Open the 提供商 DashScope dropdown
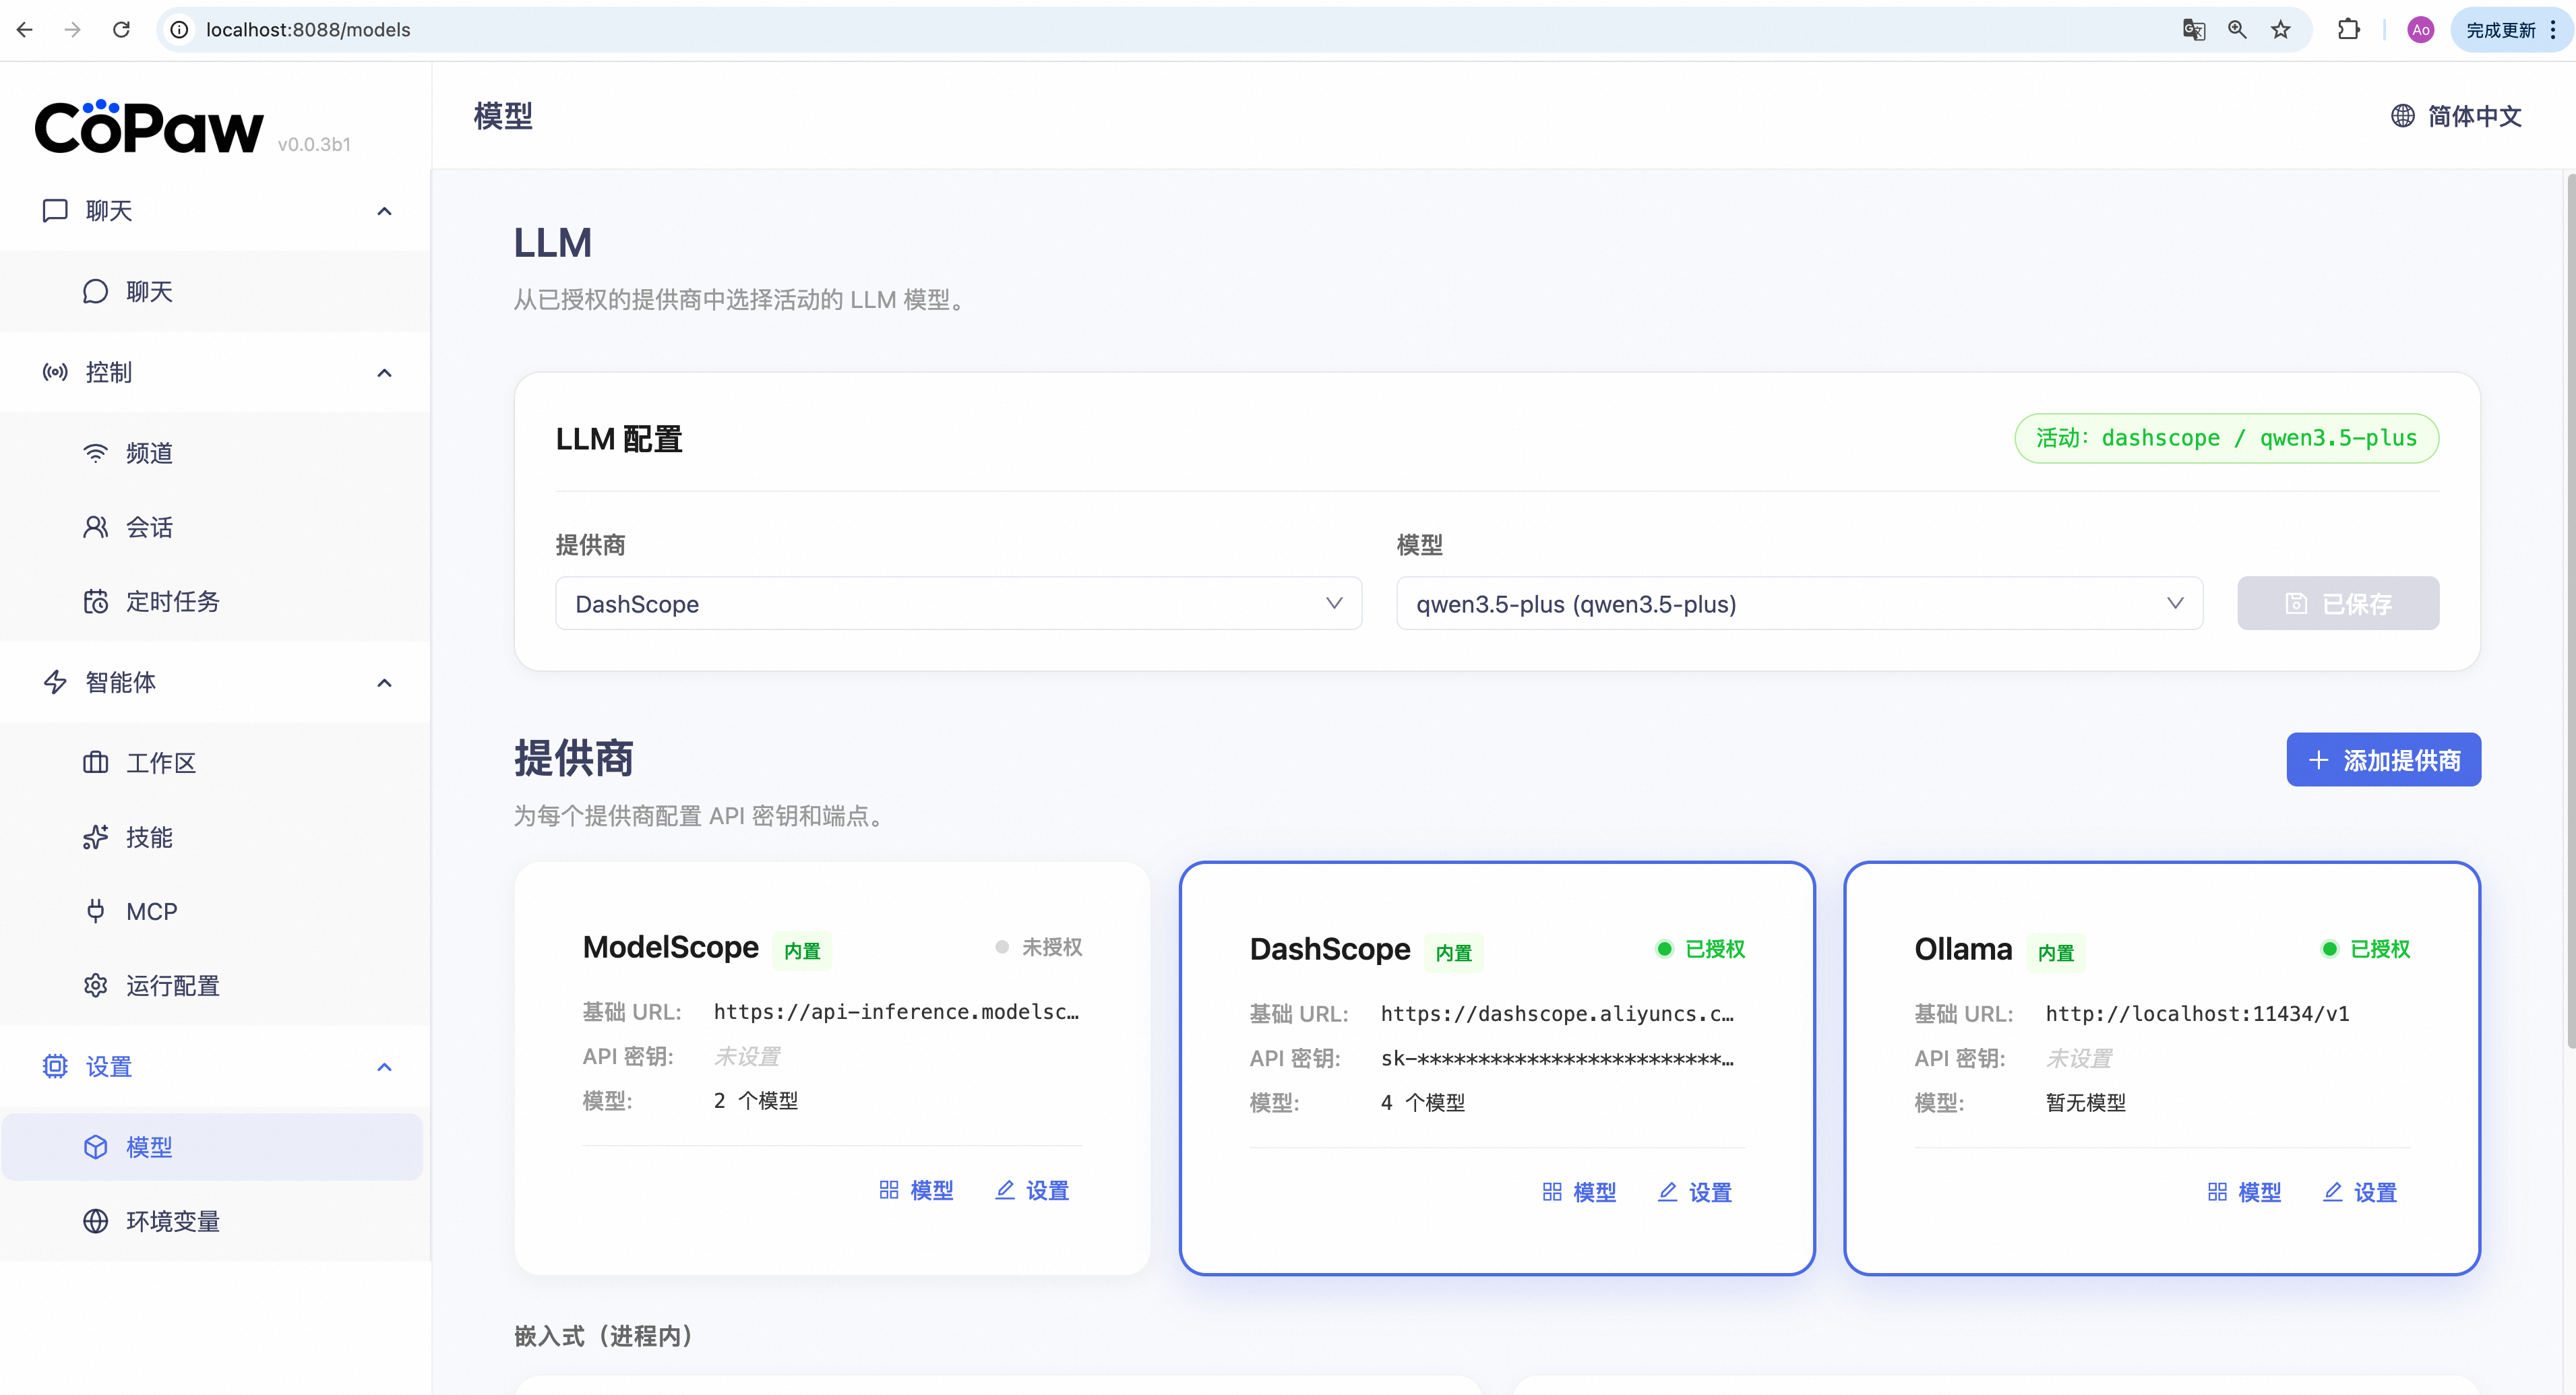The height and width of the screenshot is (1395, 2576). (x=958, y=603)
